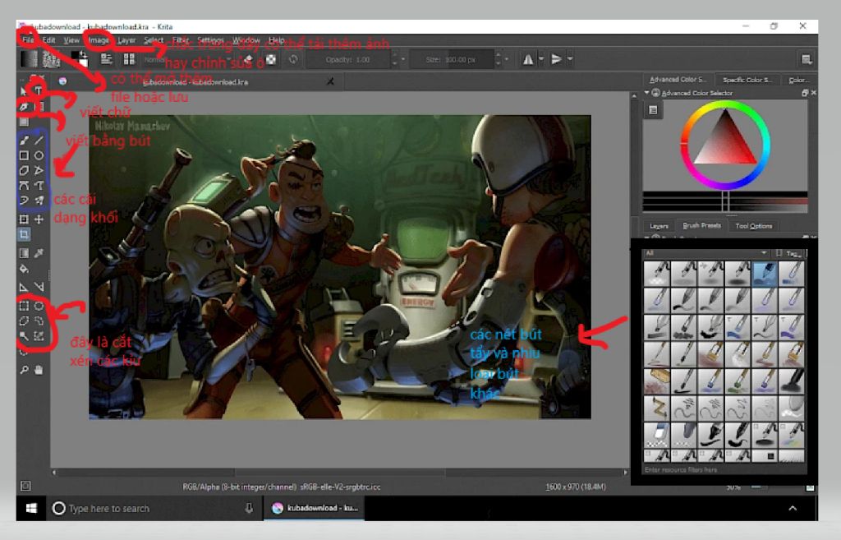Click the Tag button in Brush Presets

coord(791,253)
